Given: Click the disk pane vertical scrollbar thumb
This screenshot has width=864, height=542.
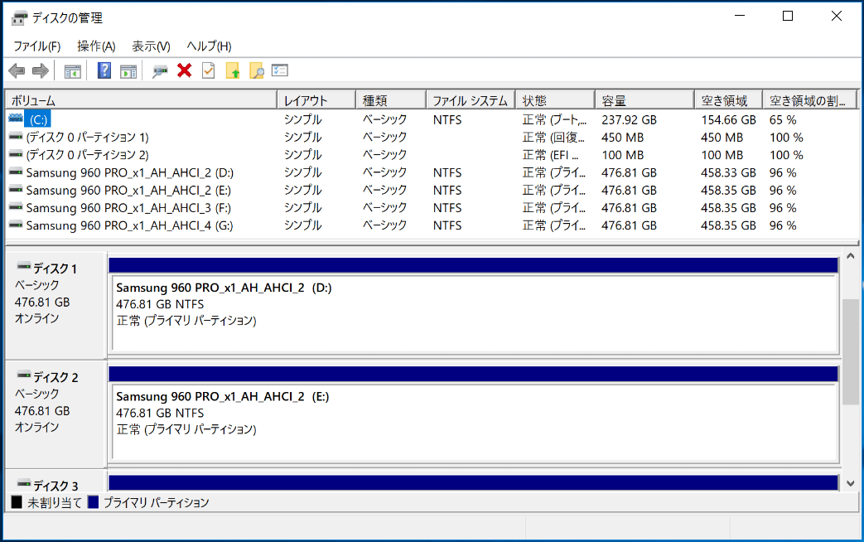Looking at the screenshot, I should (850, 351).
